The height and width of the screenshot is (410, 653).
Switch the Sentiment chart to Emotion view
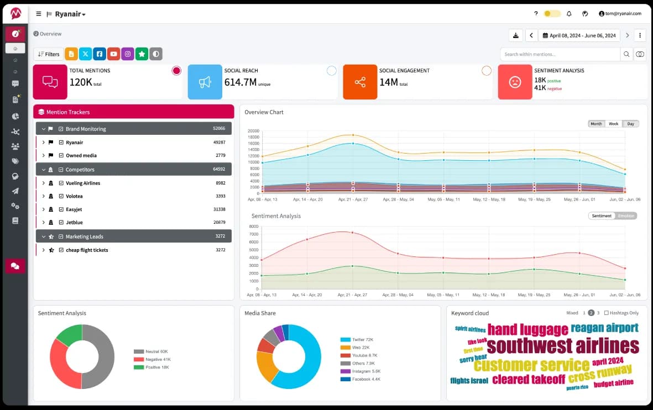point(626,215)
